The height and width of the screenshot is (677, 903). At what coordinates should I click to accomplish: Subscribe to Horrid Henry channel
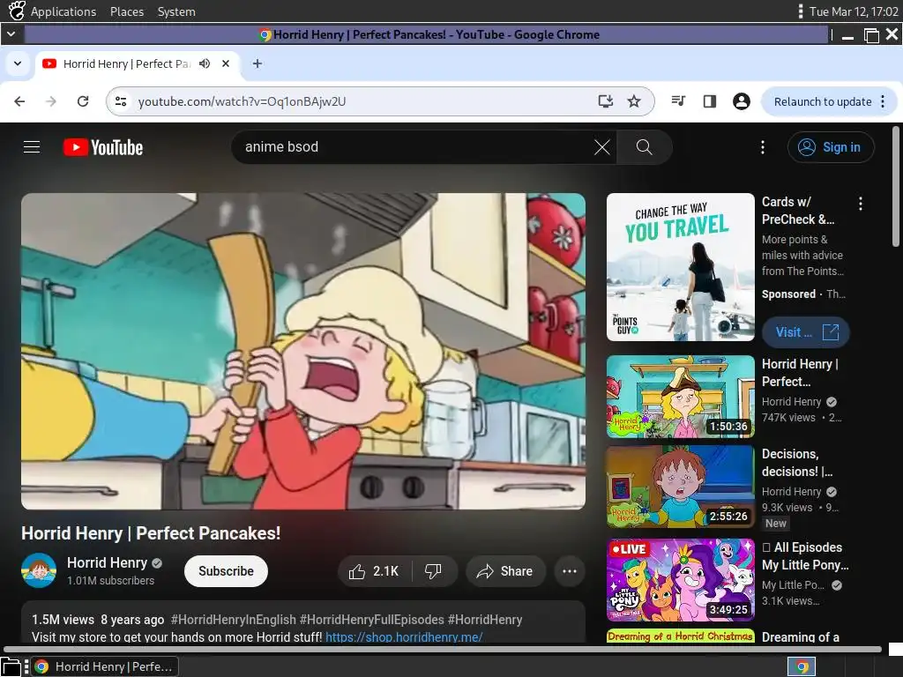227,571
